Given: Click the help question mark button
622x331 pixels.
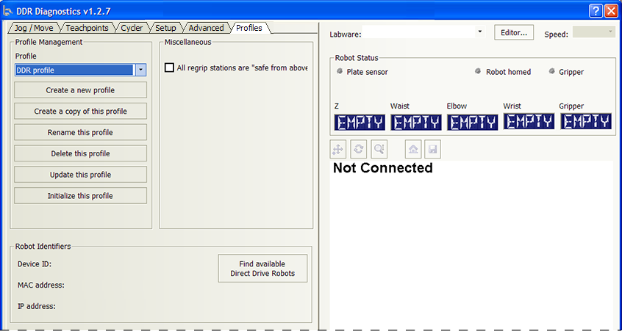Looking at the screenshot, I should pyautogui.click(x=596, y=10).
